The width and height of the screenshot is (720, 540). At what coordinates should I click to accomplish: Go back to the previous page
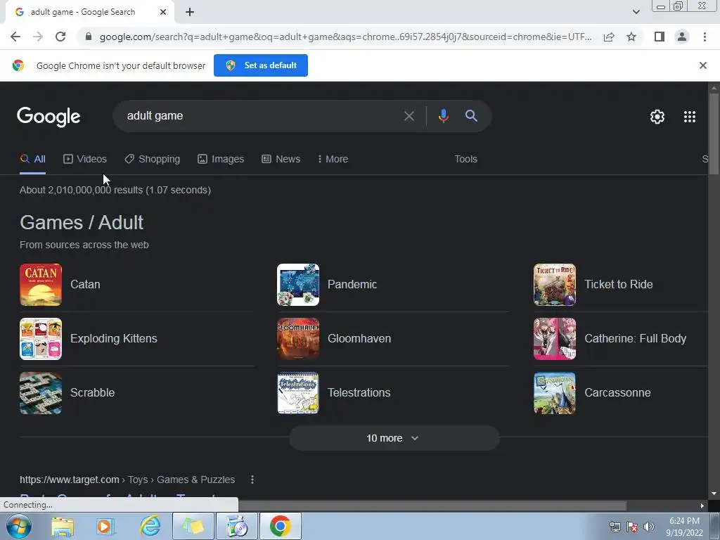(15, 37)
